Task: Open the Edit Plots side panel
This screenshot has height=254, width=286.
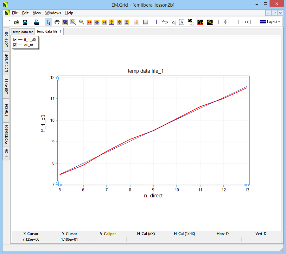Action: pyautogui.click(x=6, y=40)
